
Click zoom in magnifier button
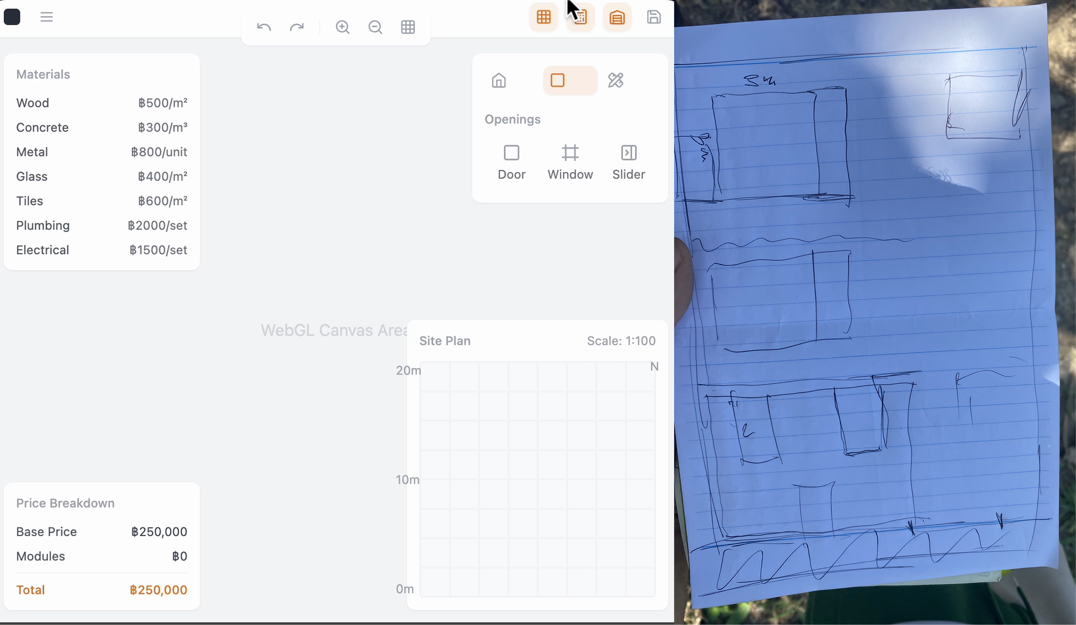(343, 27)
